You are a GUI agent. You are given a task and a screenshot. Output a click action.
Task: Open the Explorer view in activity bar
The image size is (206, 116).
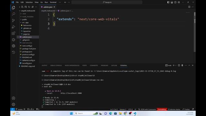pos(14,8)
